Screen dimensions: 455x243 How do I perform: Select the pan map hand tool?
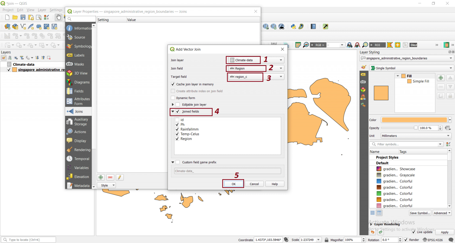tap(58, 17)
